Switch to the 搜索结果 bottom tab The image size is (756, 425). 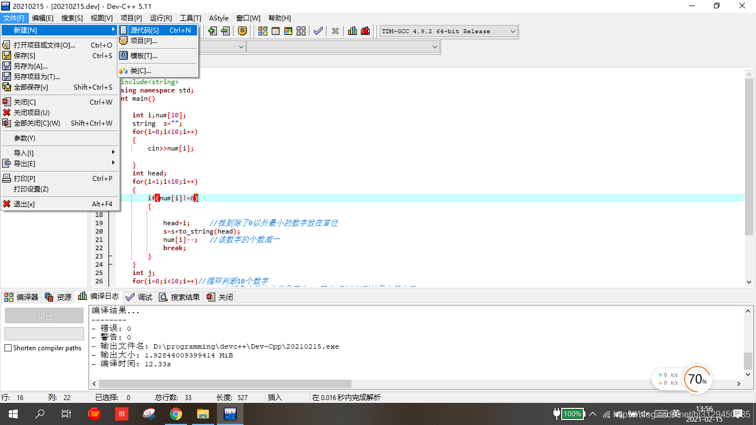coord(180,297)
